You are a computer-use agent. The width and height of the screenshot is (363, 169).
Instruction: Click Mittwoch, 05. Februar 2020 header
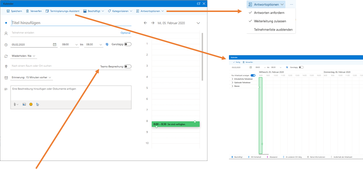pos(271,72)
